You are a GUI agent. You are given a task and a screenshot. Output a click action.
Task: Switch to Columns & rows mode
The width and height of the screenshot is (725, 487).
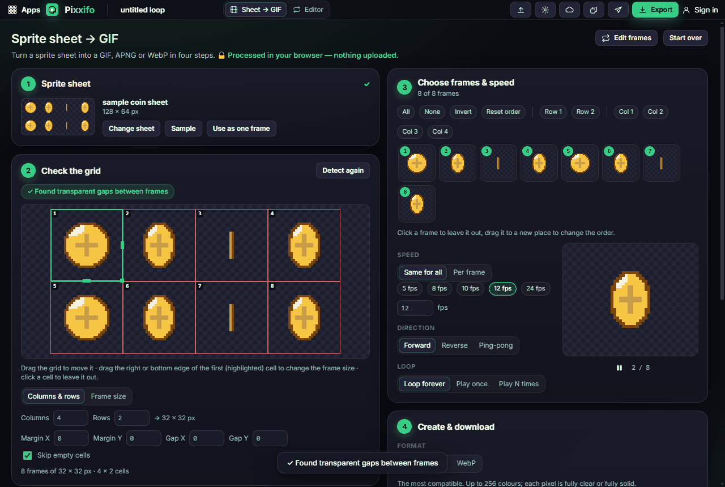pos(54,396)
